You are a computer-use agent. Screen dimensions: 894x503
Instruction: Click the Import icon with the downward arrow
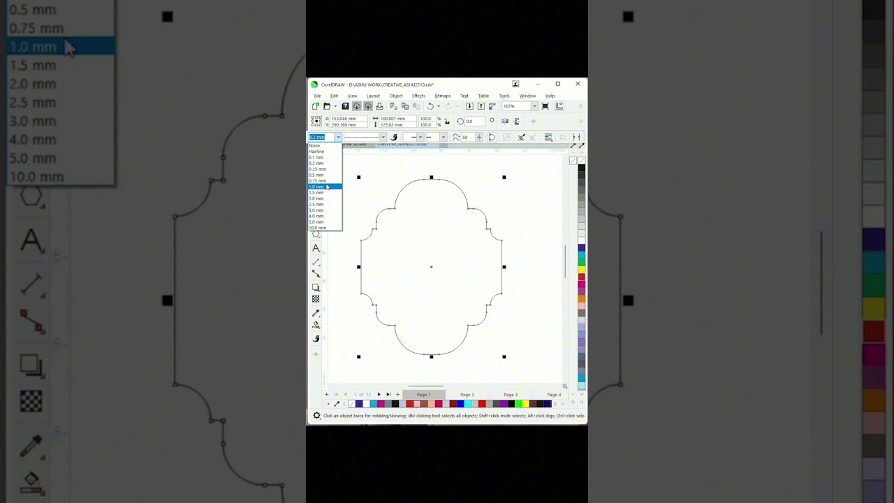pos(469,106)
